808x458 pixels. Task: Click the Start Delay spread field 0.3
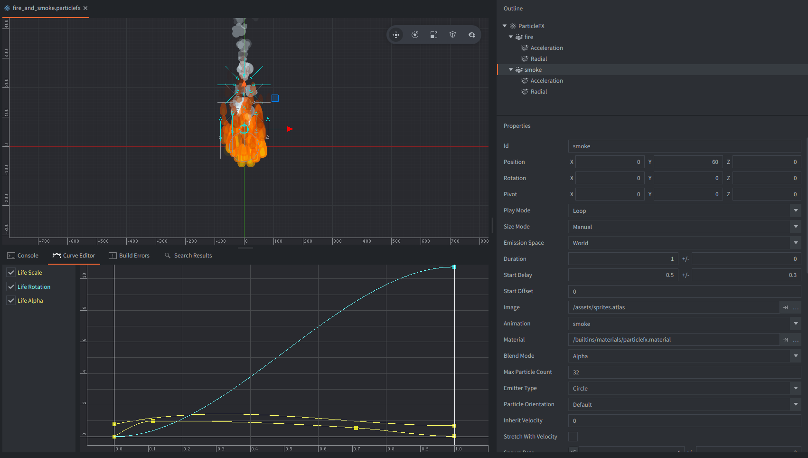747,275
